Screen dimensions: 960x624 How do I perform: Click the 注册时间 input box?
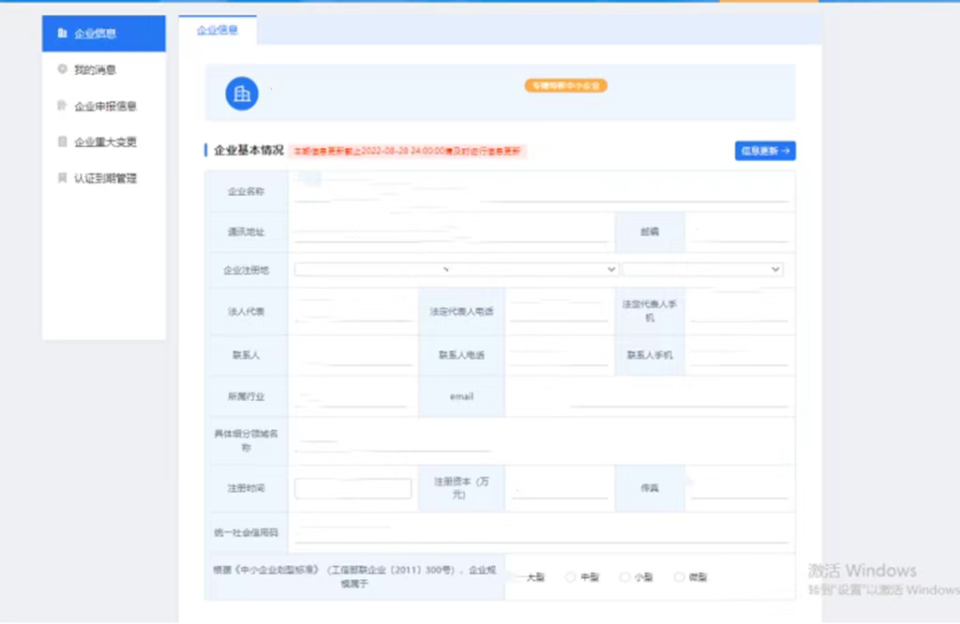tap(353, 489)
